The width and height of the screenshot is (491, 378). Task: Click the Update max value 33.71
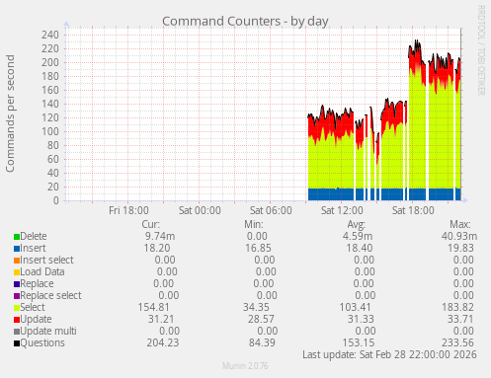click(460, 319)
